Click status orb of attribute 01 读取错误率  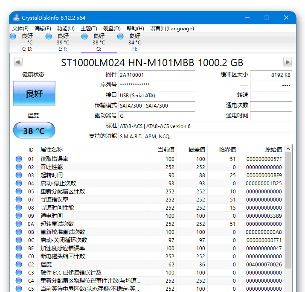[x=19, y=159]
